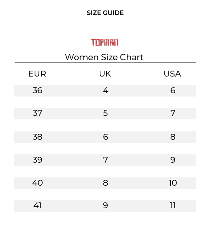Click USA size 6 in first row
209x230 pixels.
pos(173,90)
